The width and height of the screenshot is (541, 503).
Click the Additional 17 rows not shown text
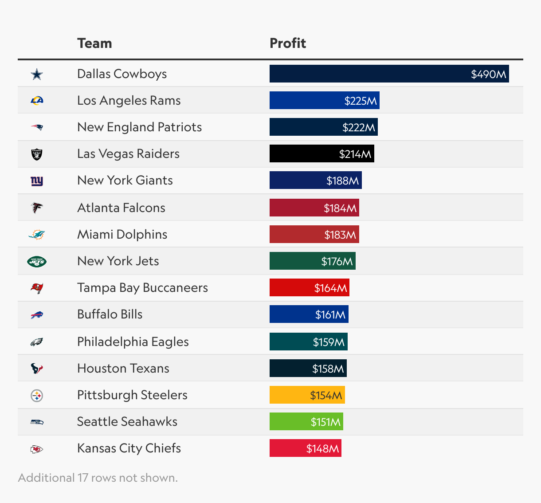pos(98,478)
